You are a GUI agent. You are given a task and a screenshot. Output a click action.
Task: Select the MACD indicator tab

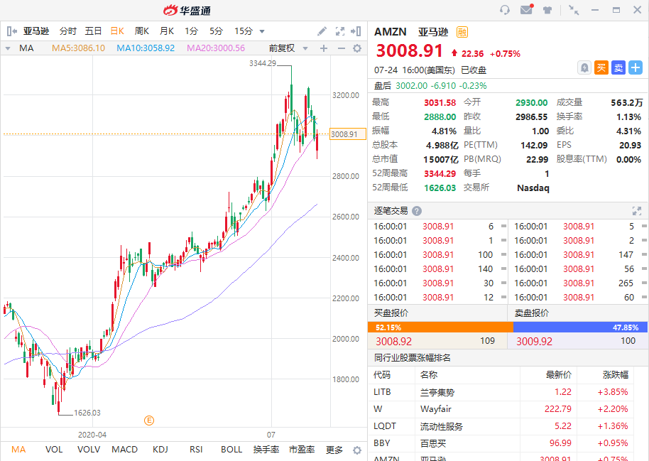(124, 450)
